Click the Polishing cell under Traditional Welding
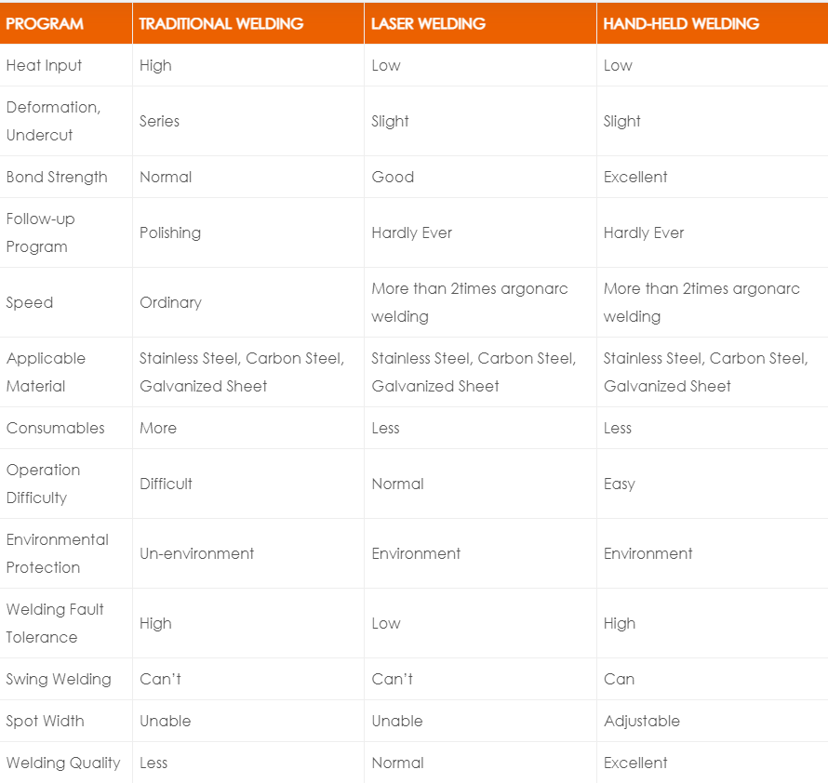This screenshot has height=783, width=828. [170, 232]
